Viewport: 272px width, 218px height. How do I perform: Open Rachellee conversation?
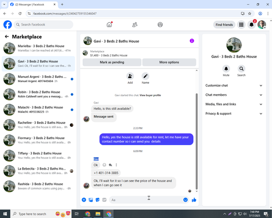(38, 125)
